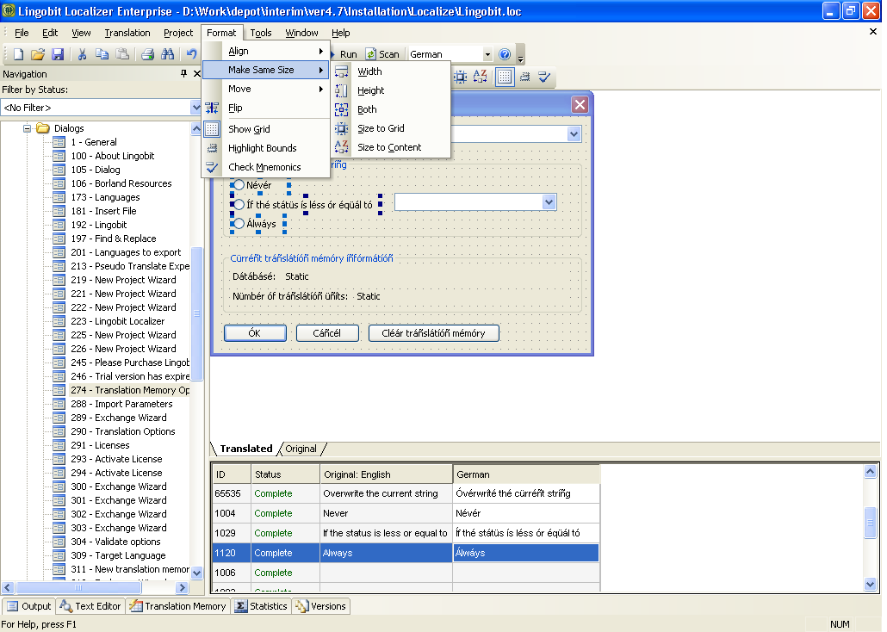Screen dimensions: 887x632
Task: Click the German column header
Action: [526, 474]
